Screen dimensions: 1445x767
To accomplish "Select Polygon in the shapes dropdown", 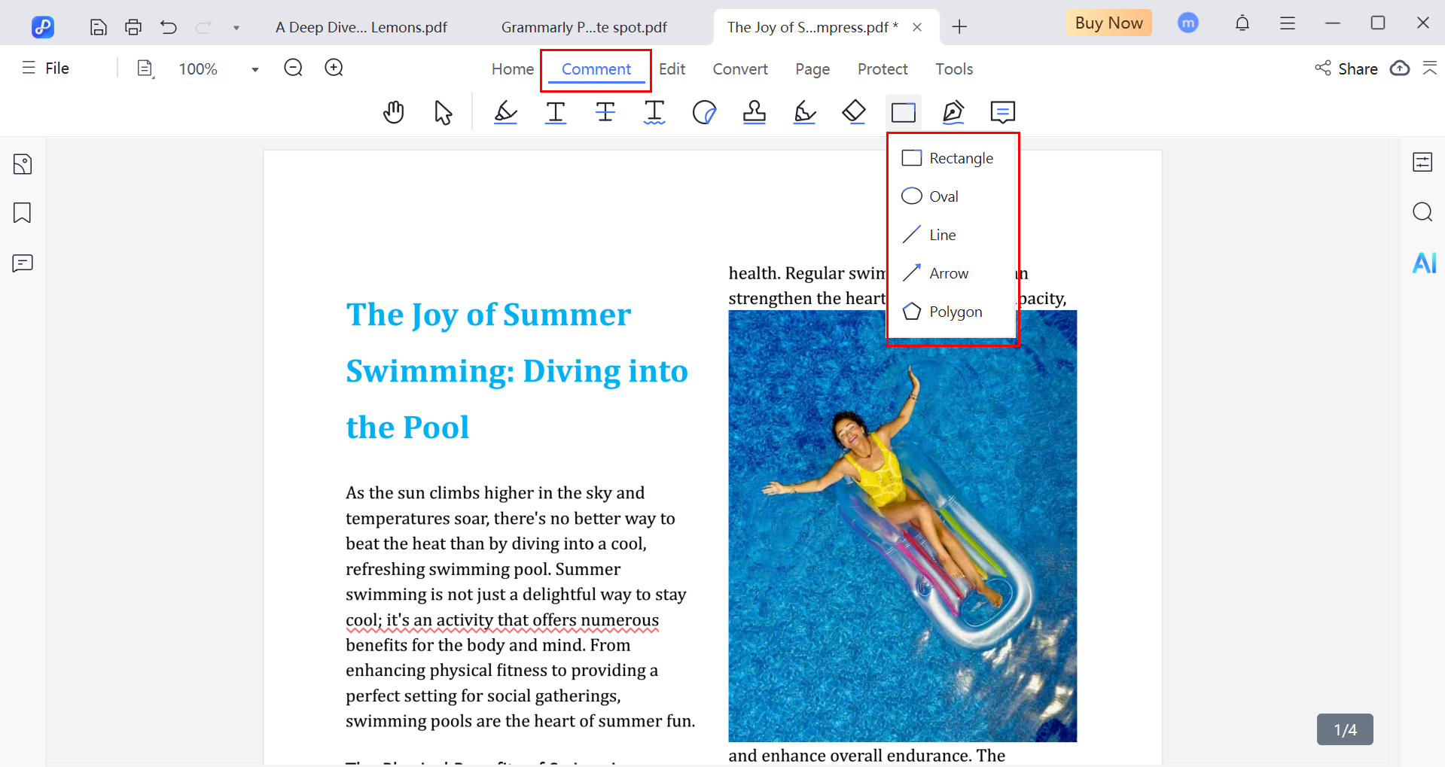I will [955, 312].
